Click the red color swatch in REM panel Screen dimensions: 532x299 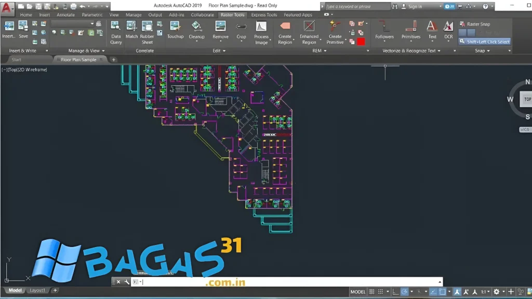[x=361, y=42]
